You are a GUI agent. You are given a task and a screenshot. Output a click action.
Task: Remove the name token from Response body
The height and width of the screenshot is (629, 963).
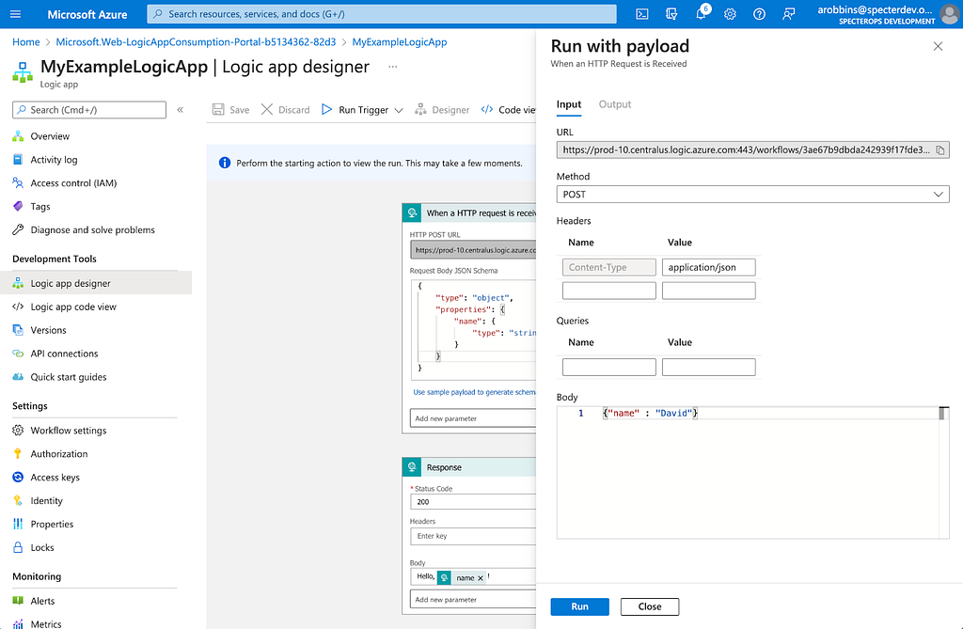[481, 578]
